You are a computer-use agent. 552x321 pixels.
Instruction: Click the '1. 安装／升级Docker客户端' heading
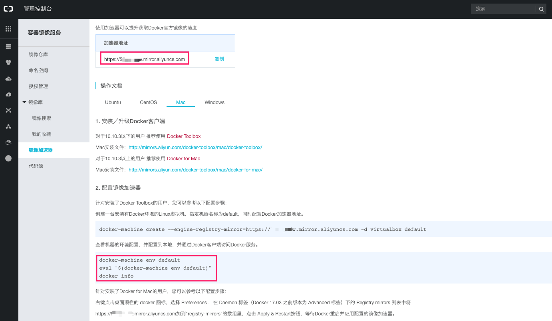pyautogui.click(x=130, y=121)
